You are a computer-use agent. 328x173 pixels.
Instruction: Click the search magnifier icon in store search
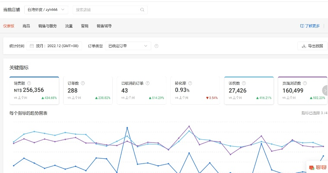pyautogui.click(x=142, y=10)
